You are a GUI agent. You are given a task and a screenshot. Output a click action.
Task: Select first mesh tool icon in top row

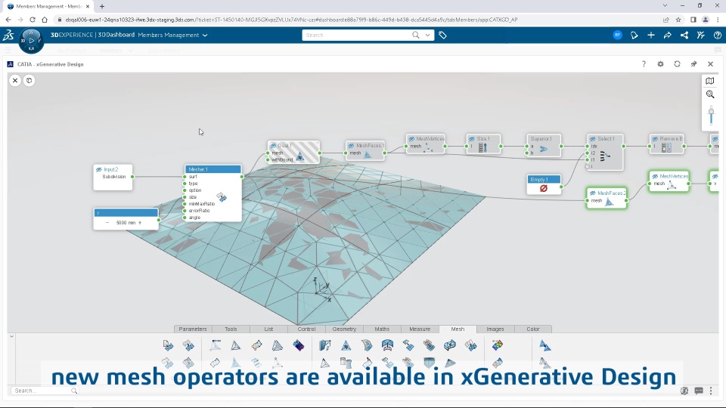(168, 345)
